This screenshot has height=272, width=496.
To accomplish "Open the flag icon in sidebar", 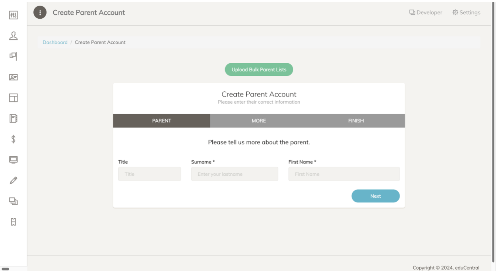I will coord(13,56).
